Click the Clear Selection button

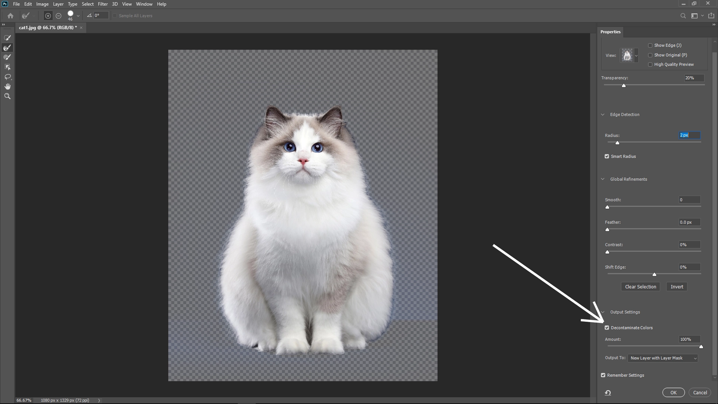(640, 287)
